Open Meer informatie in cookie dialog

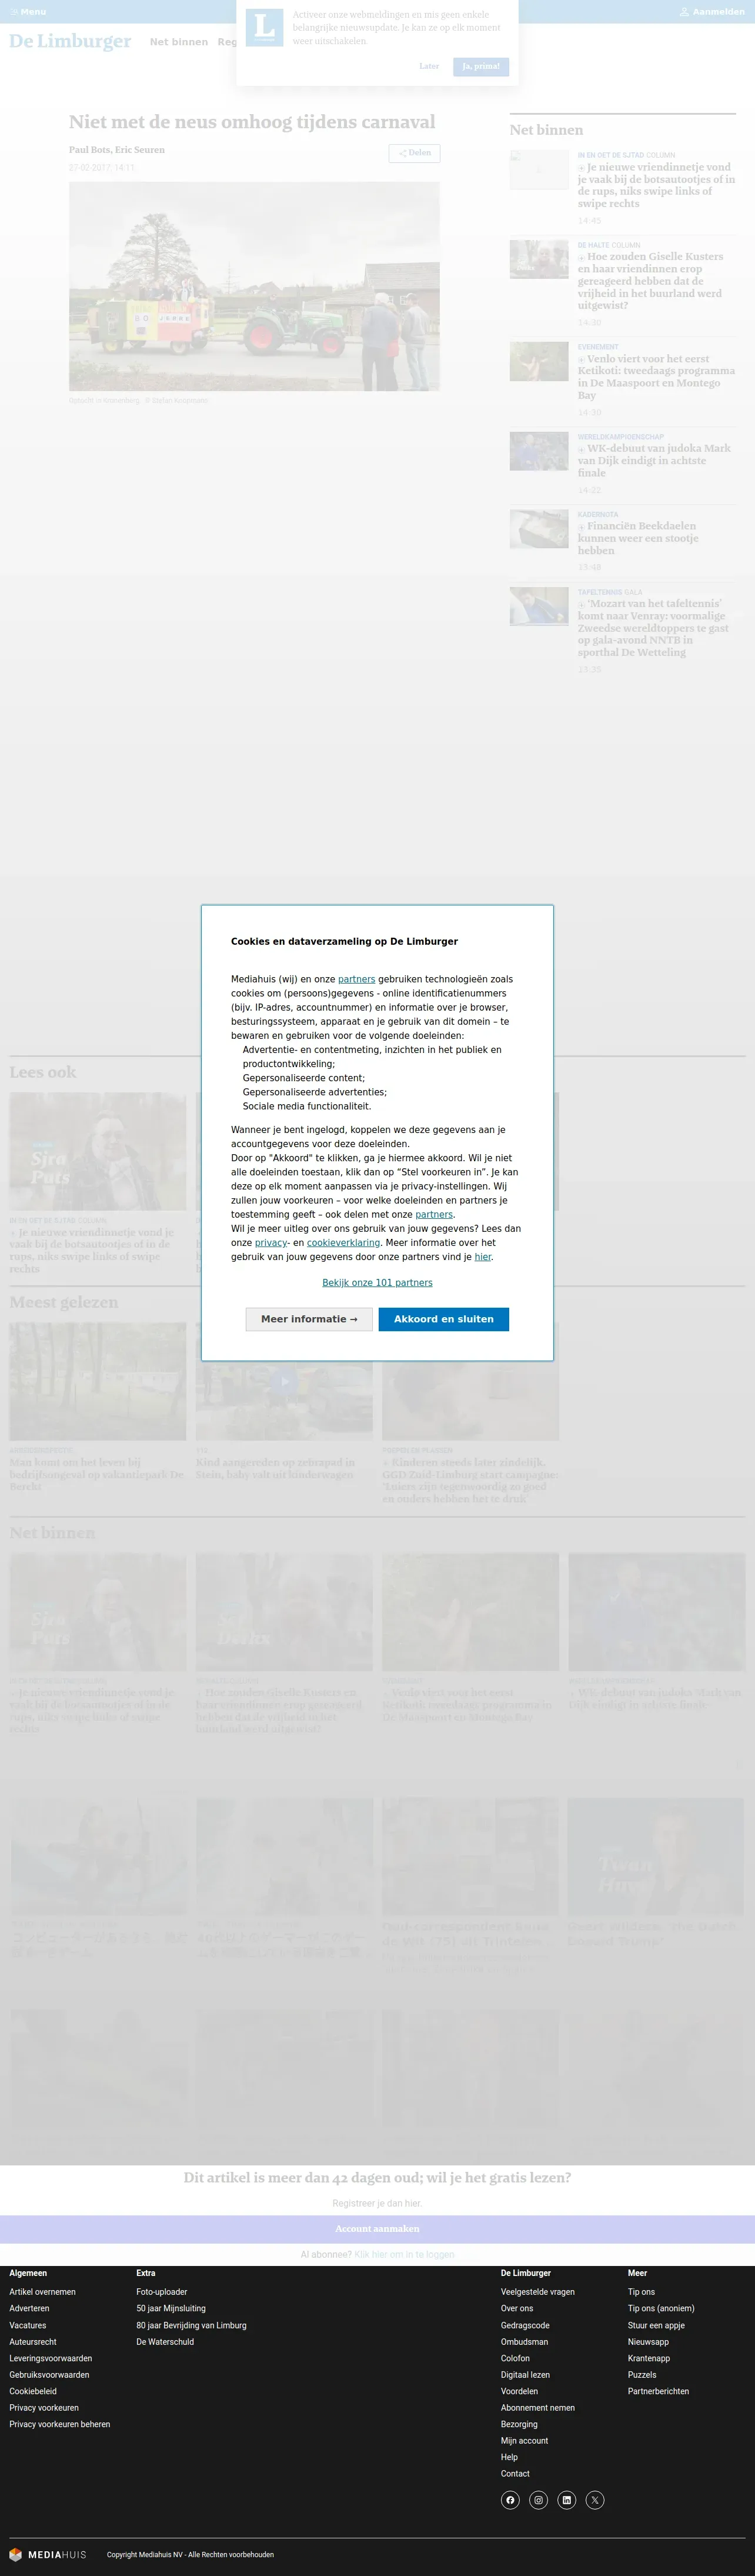click(x=309, y=1319)
